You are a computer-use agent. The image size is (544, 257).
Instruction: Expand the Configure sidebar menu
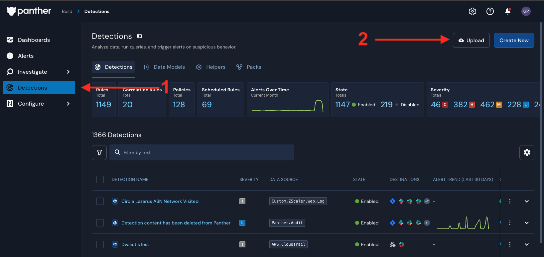pyautogui.click(x=68, y=104)
